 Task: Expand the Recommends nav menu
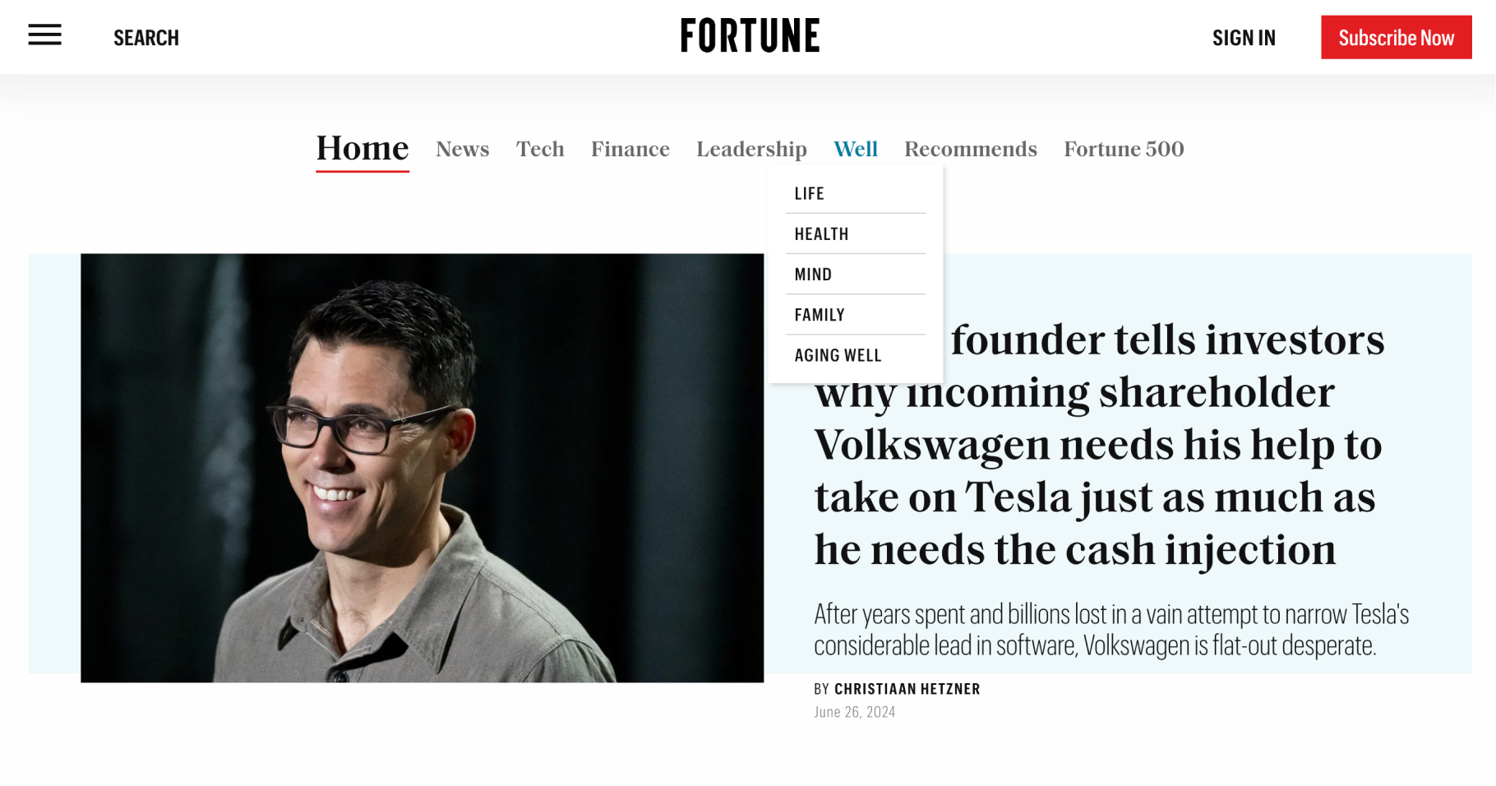coord(971,149)
